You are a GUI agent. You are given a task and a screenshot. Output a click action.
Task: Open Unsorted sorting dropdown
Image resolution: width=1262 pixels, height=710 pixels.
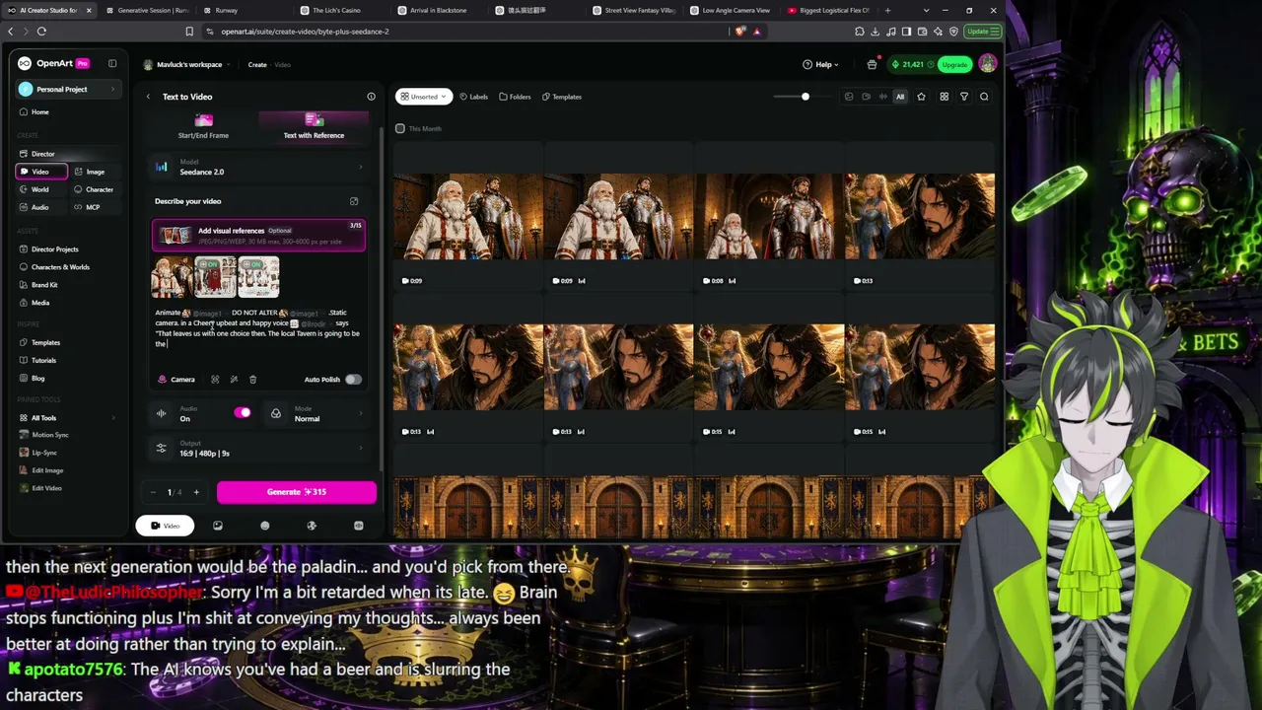click(424, 97)
